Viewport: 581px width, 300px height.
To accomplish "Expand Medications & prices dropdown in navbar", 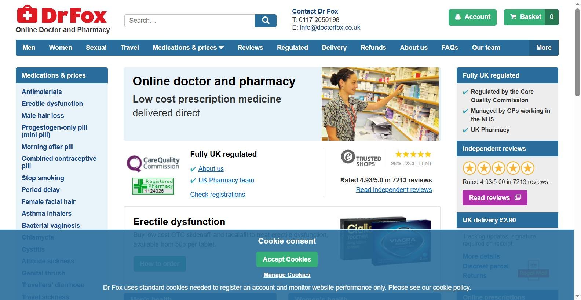I will (x=188, y=48).
